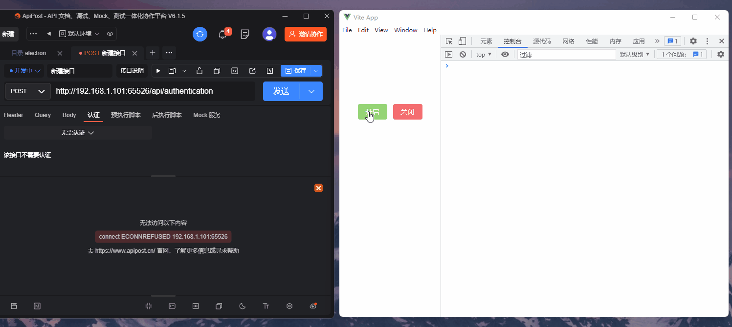The height and width of the screenshot is (327, 732).
Task: Select the inspect element picker in DevTools
Action: coord(449,41)
